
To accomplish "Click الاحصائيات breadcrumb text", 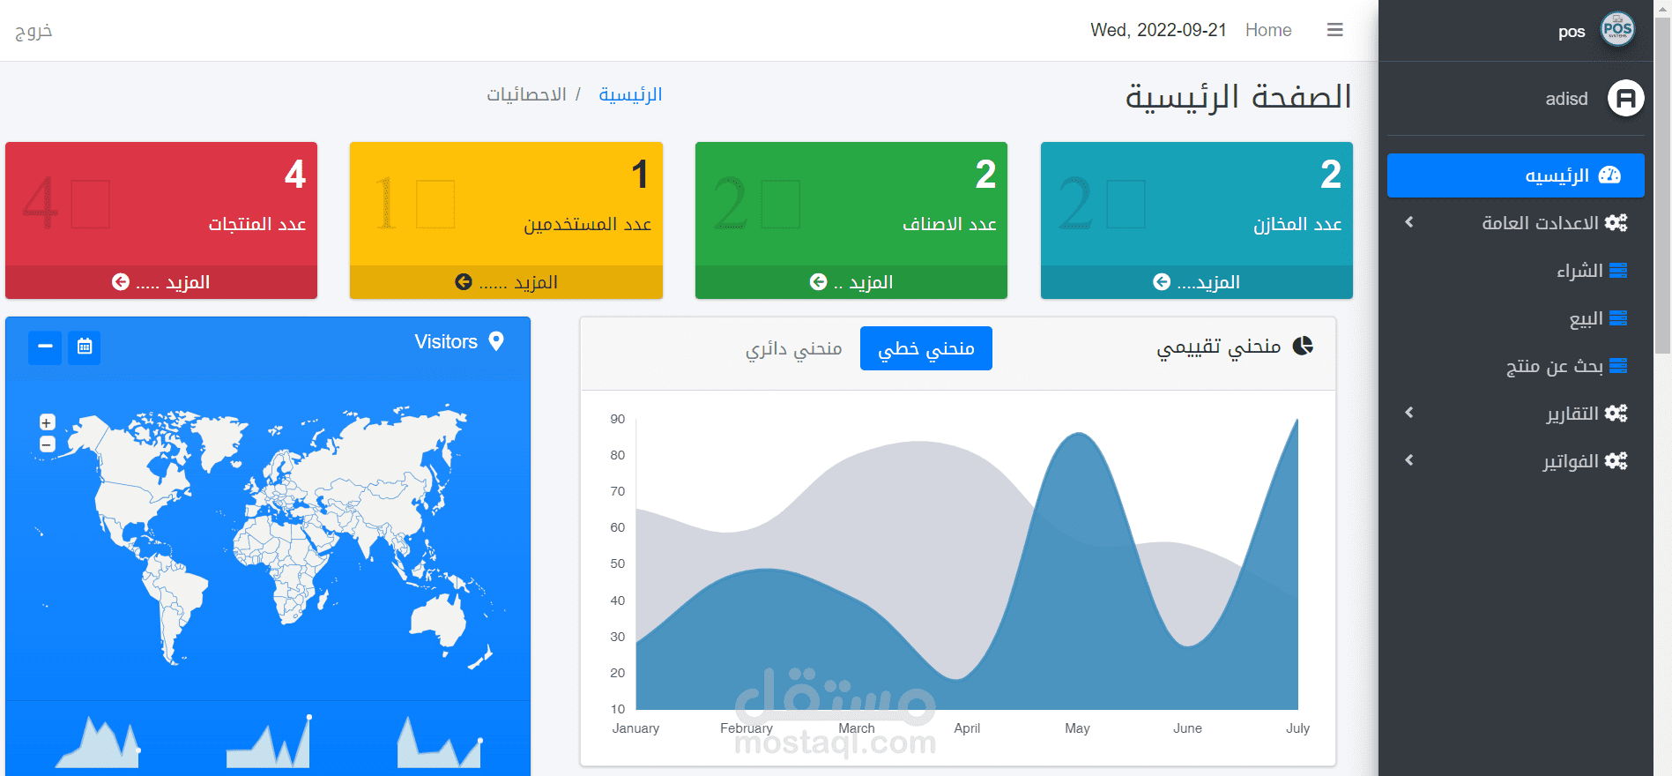I will click(x=527, y=94).
